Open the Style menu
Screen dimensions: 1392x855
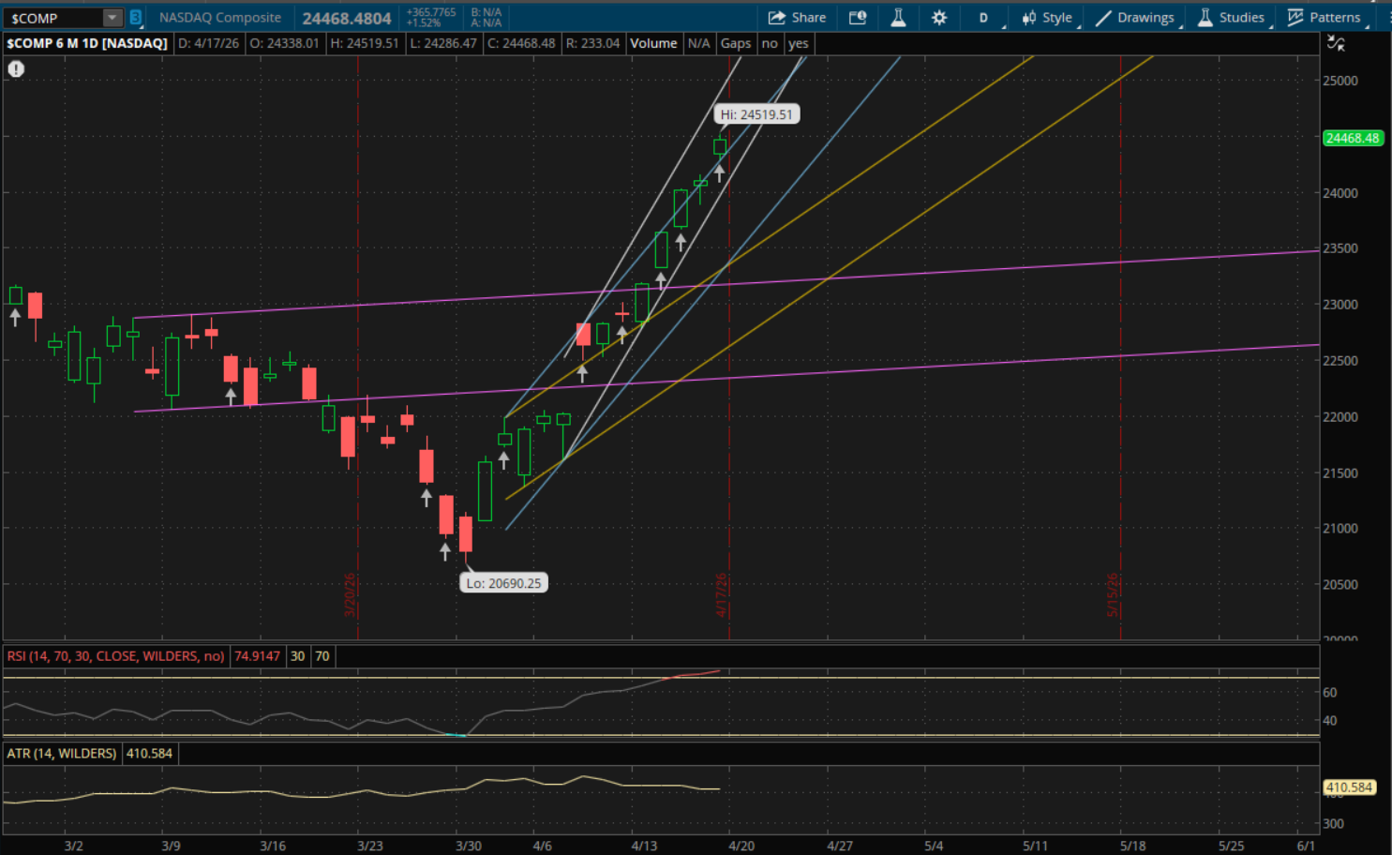click(1047, 18)
